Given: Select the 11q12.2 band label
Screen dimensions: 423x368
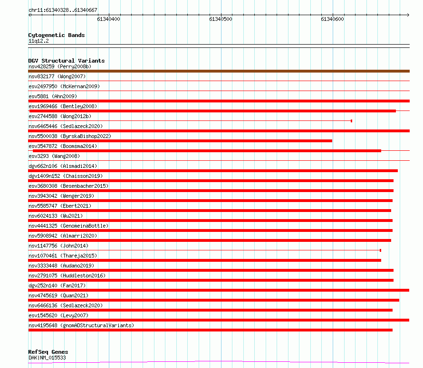Looking at the screenshot, I should (x=38, y=41).
